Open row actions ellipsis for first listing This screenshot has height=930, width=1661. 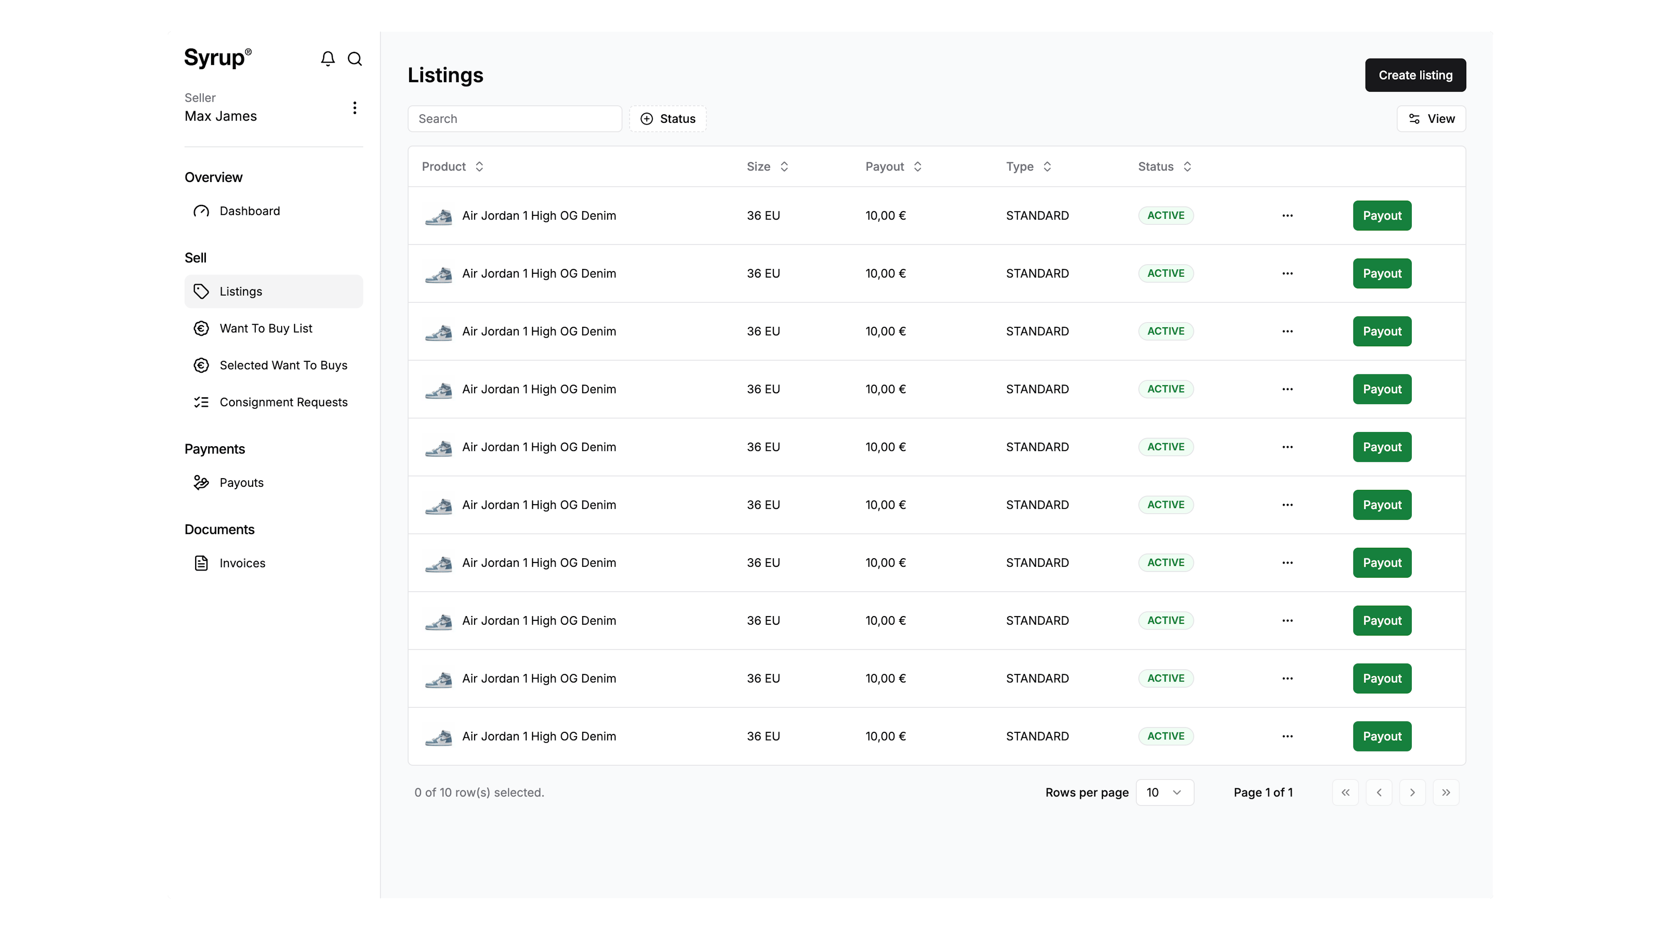pos(1287,215)
